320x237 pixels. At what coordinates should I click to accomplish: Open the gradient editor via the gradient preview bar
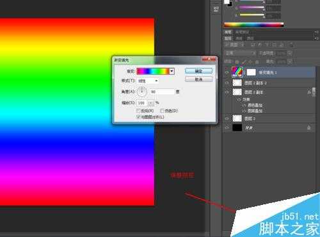153,71
